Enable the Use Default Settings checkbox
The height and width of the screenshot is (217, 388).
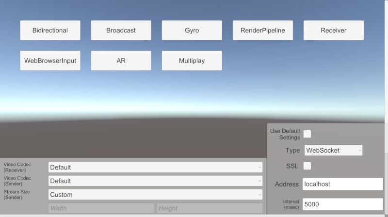pyautogui.click(x=307, y=134)
